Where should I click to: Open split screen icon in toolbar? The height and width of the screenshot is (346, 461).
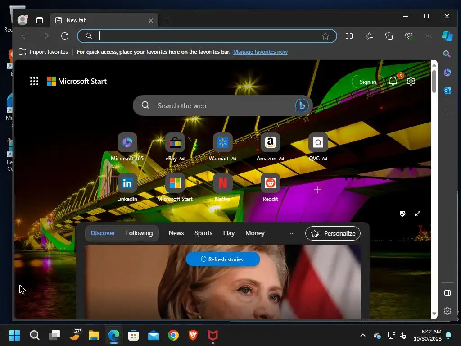point(349,36)
